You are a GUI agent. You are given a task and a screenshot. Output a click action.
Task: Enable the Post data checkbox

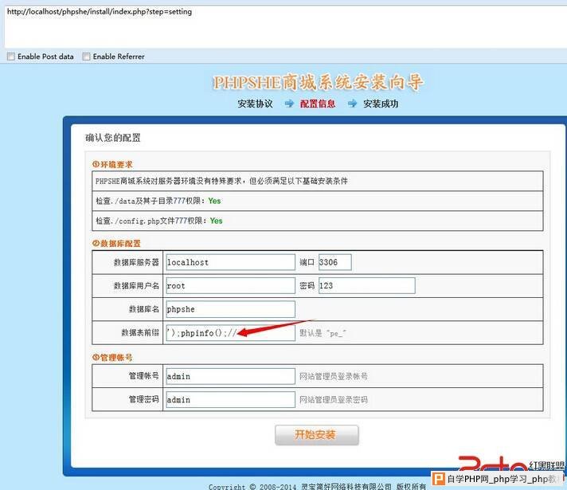[x=11, y=57]
